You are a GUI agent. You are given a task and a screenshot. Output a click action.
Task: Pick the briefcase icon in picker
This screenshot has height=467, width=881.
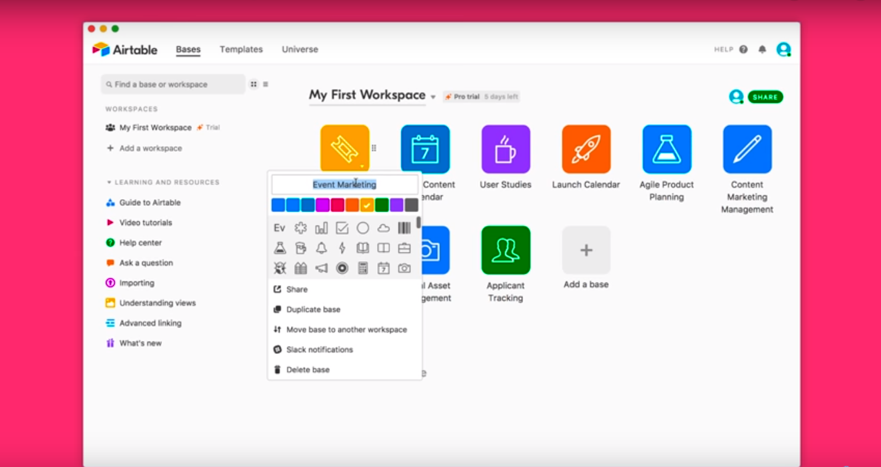404,248
